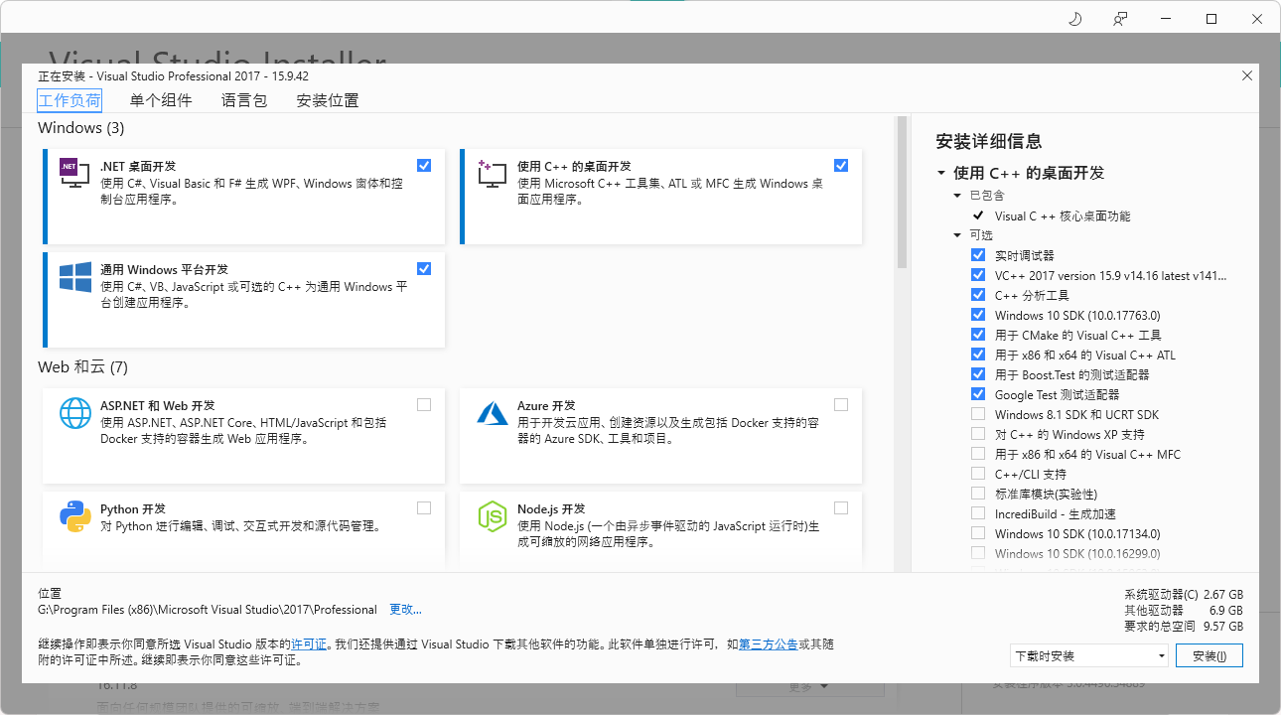Click Visual C++ 核心桌面功能 included item
The height and width of the screenshot is (715, 1281).
point(1063,215)
